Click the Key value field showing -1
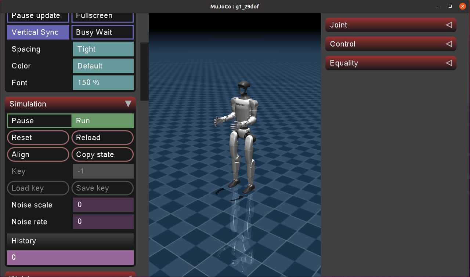This screenshot has width=470, height=277. pyautogui.click(x=103, y=171)
